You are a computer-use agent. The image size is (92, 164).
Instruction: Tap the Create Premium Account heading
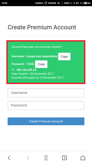coord(42,27)
